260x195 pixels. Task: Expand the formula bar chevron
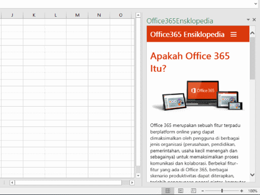[x=255, y=4]
